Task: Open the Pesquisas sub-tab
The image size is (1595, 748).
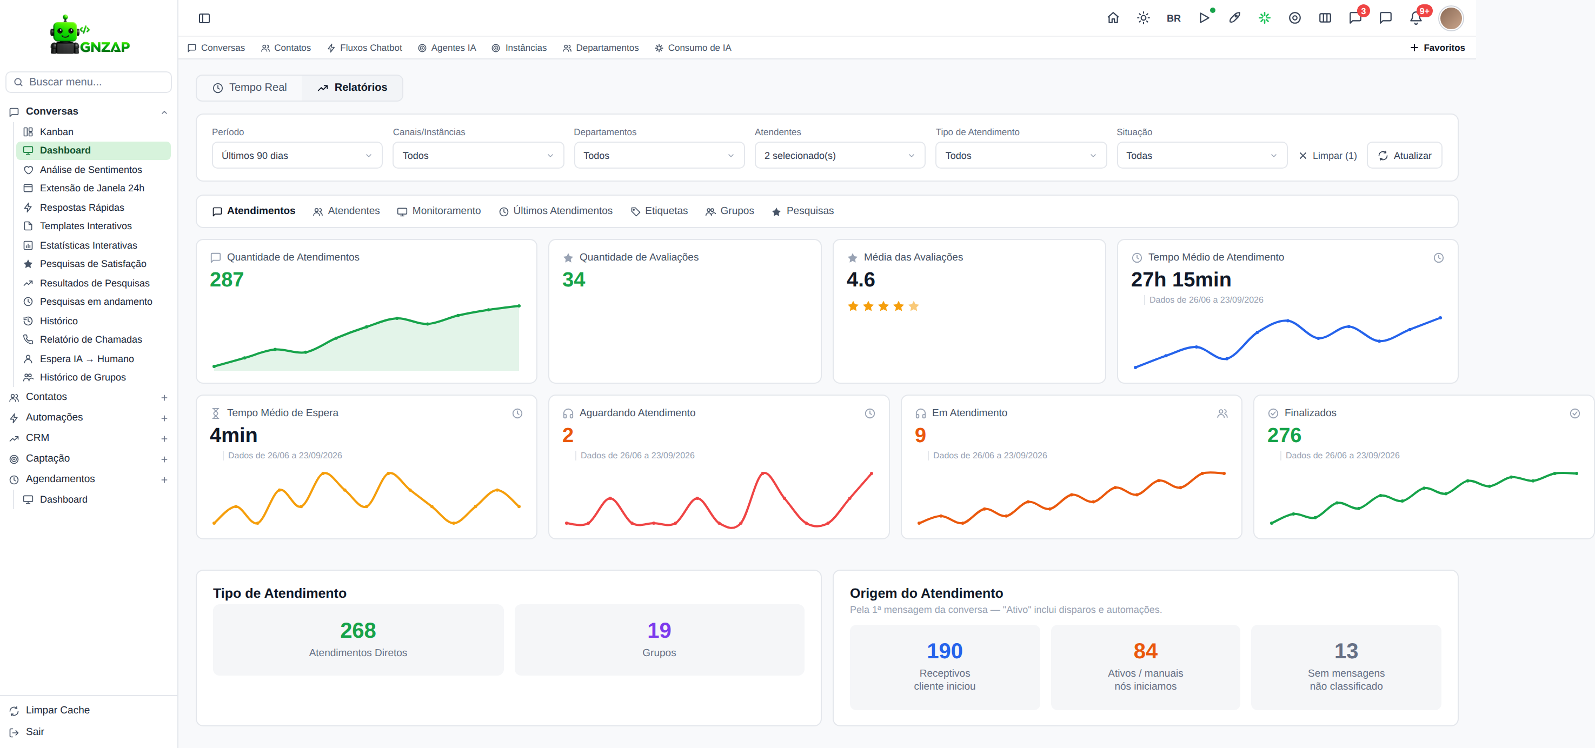Action: click(x=803, y=211)
